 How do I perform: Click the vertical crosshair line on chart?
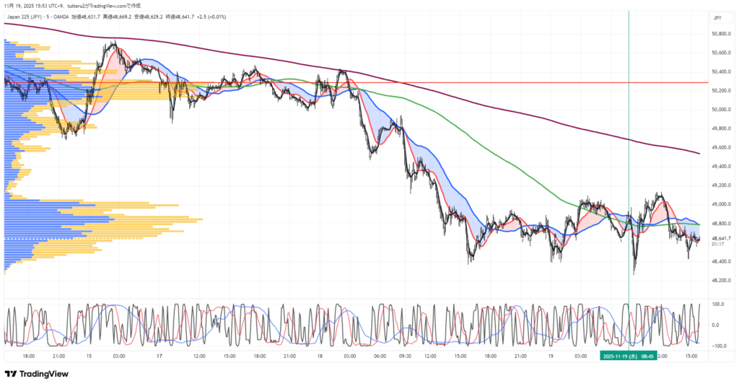pyautogui.click(x=629, y=180)
